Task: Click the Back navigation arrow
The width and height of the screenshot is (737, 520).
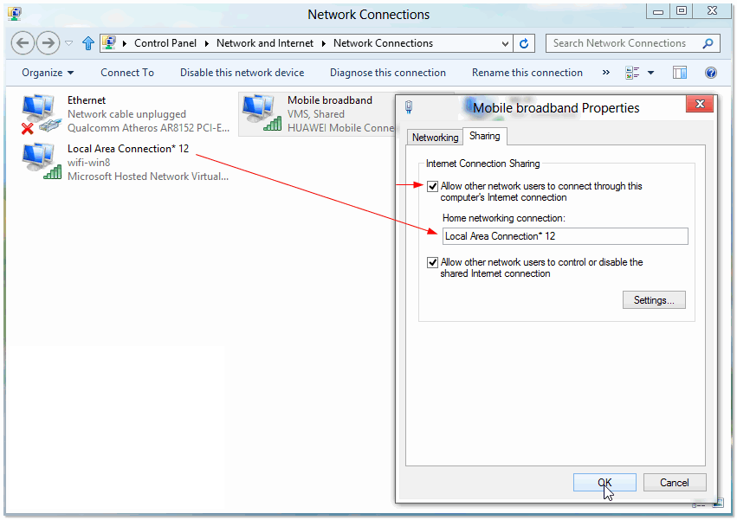Action: coord(23,43)
